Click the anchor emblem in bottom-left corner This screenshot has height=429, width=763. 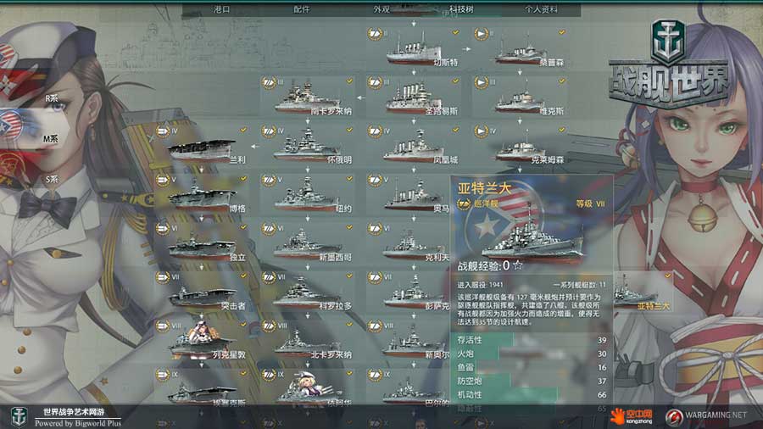[x=19, y=417]
